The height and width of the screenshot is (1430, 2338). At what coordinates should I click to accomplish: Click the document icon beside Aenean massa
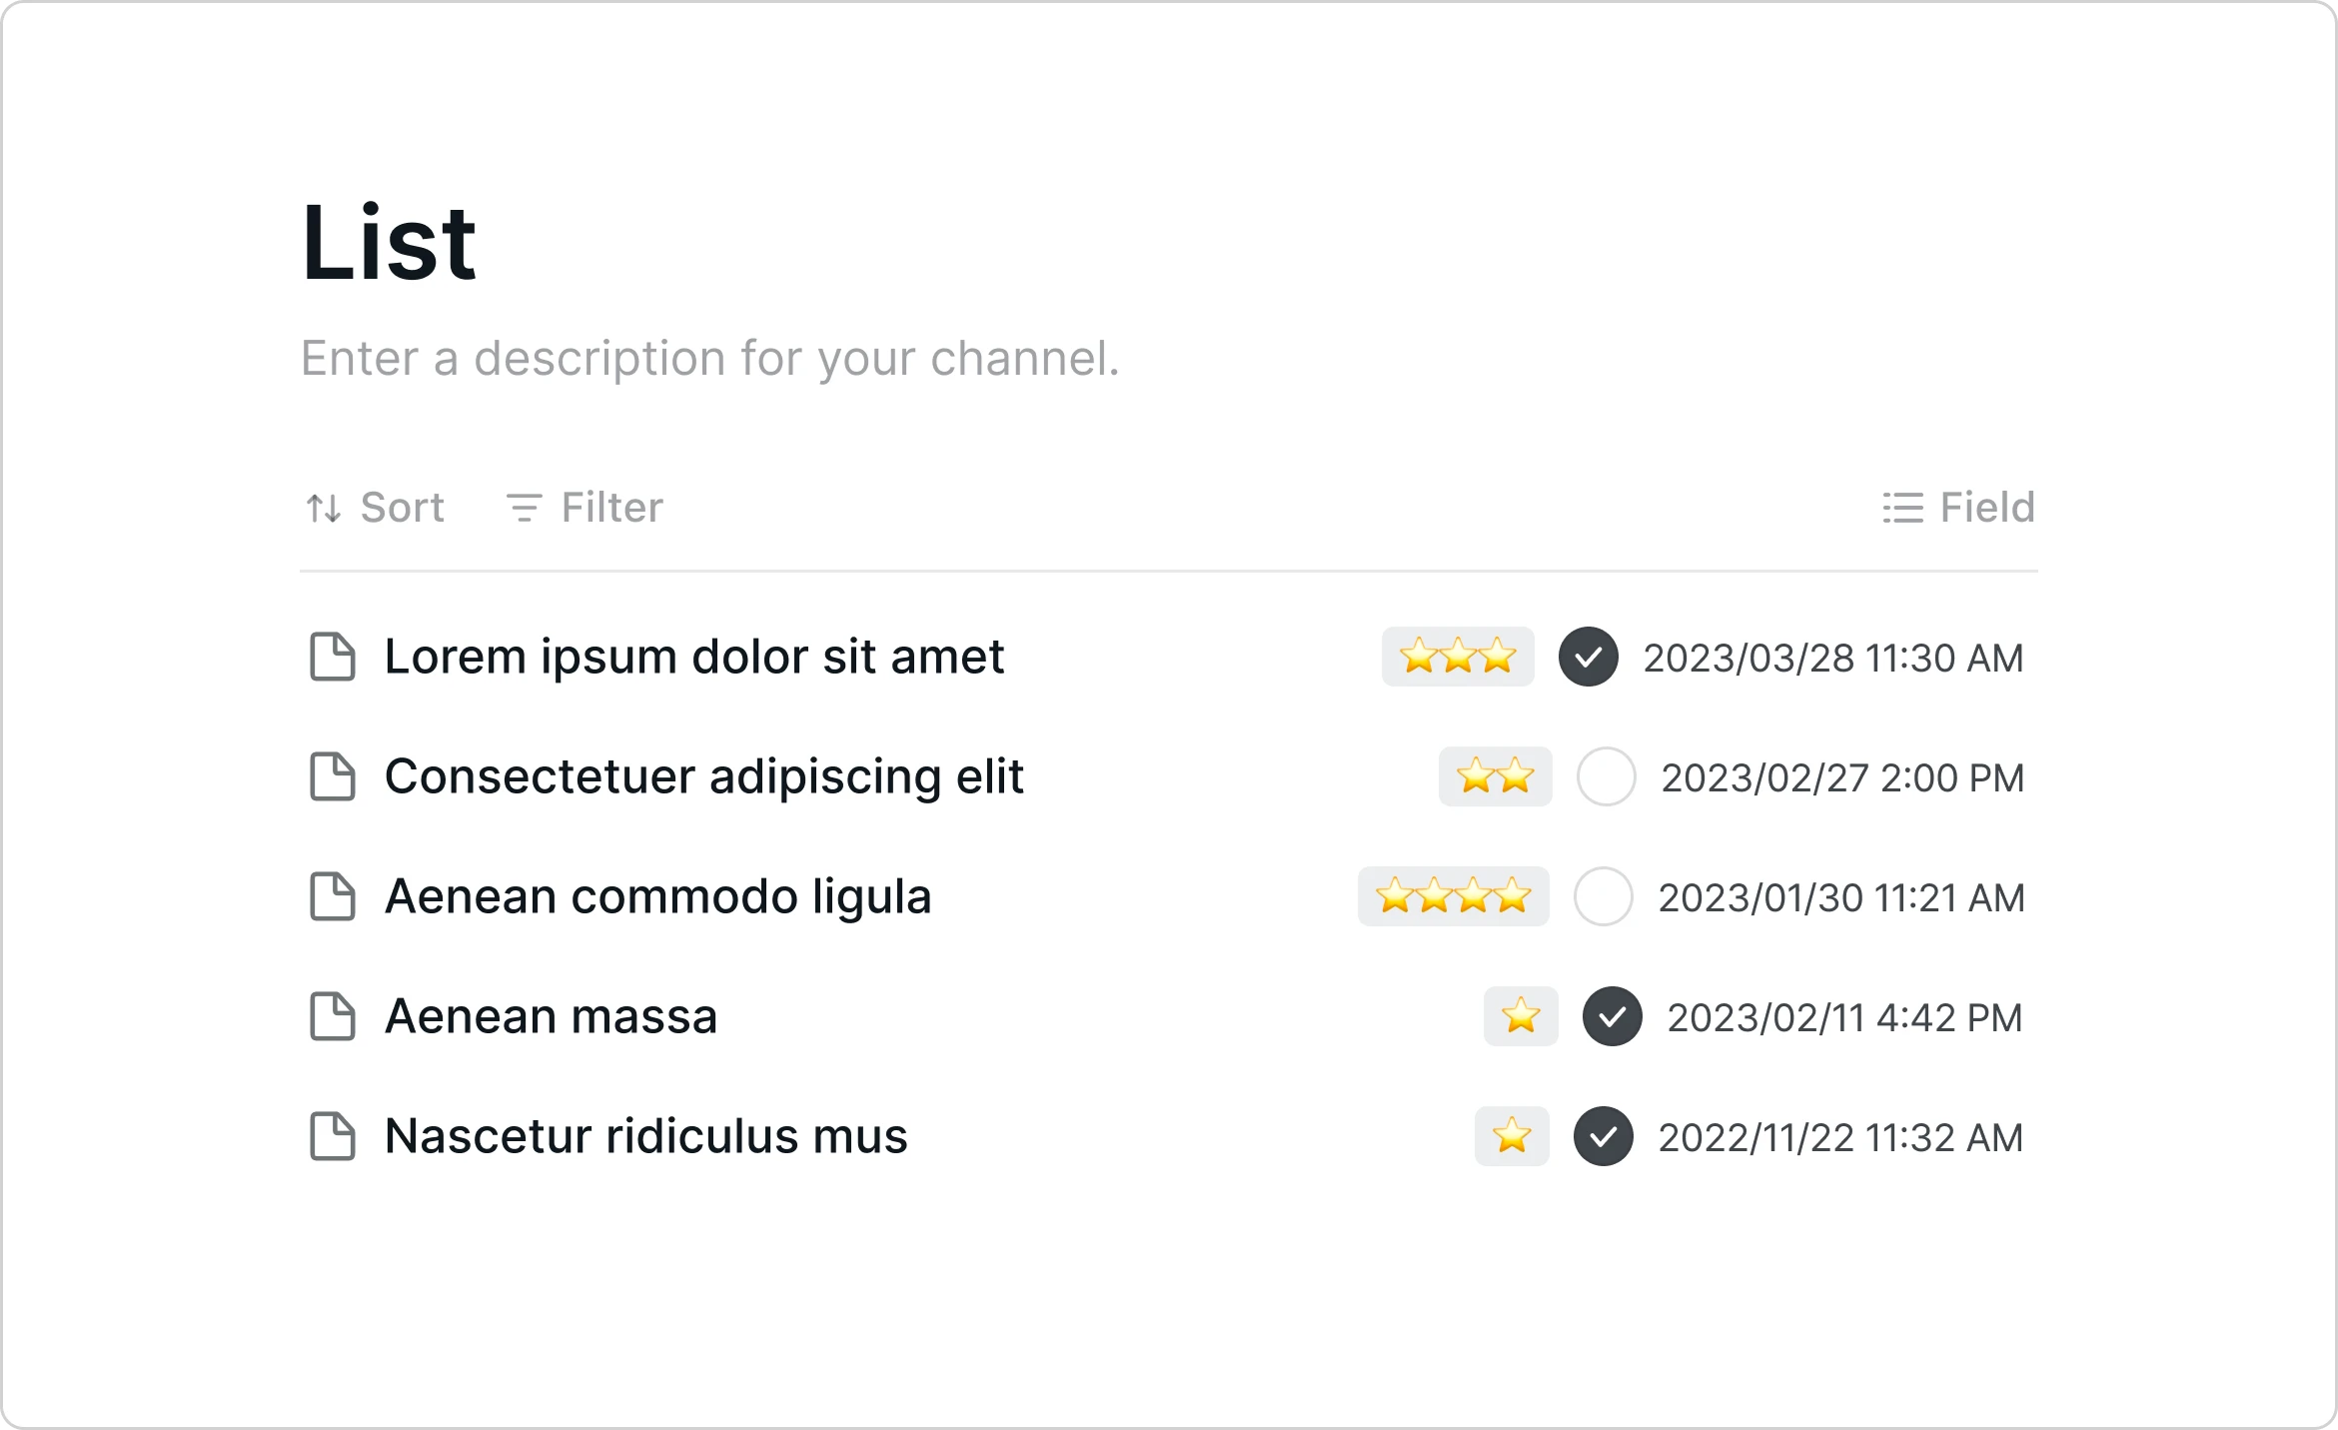[332, 1016]
